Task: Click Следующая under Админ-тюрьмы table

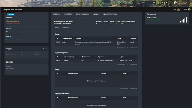Action: (133, 64)
